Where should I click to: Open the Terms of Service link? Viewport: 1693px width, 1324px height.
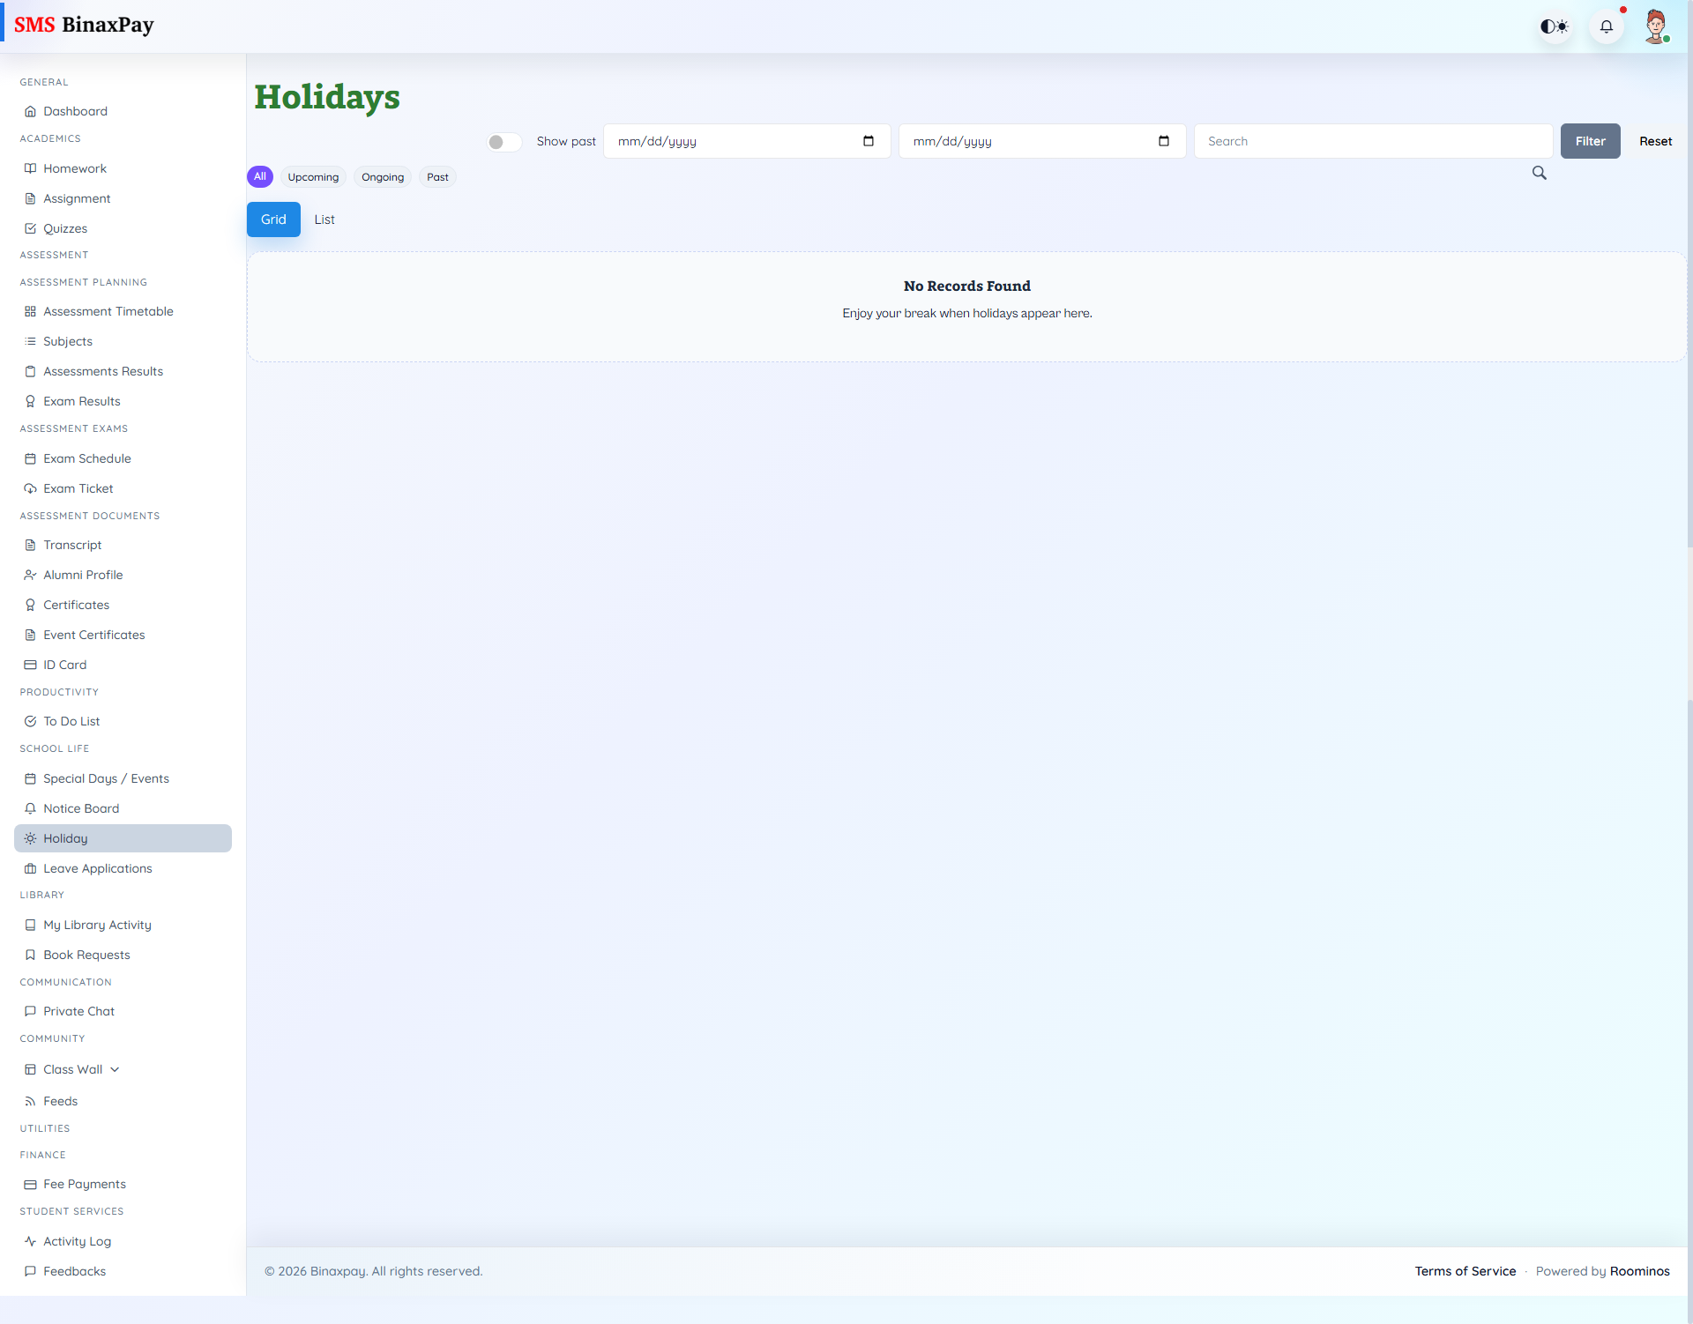(x=1465, y=1270)
